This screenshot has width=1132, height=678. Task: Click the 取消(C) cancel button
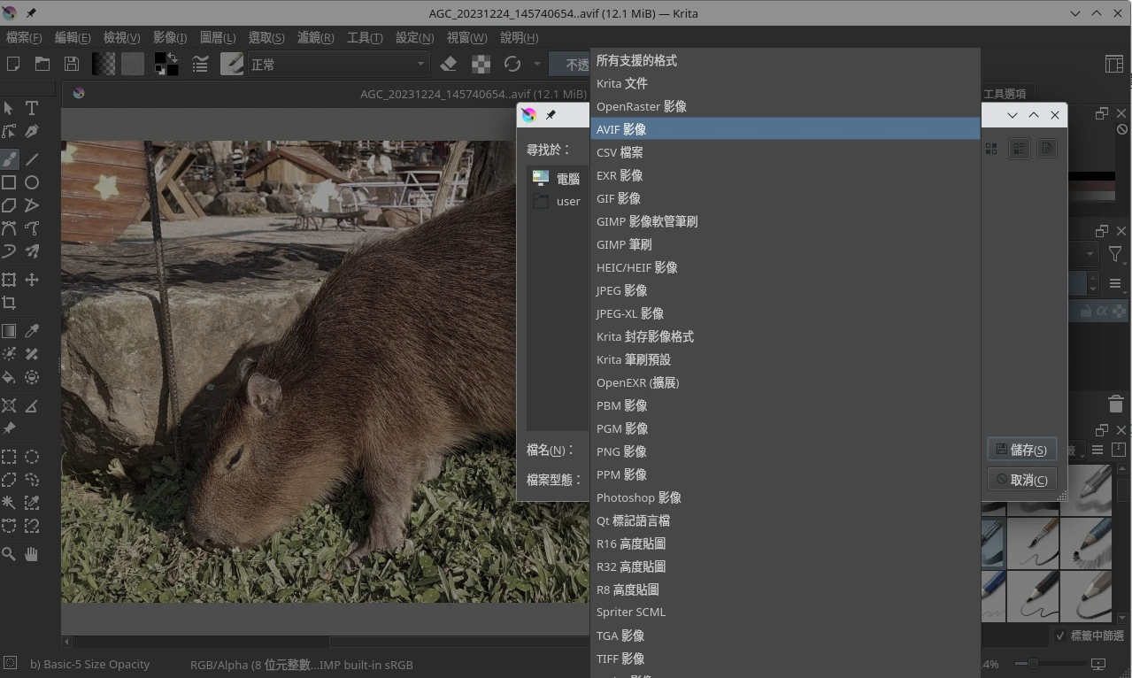(1021, 480)
